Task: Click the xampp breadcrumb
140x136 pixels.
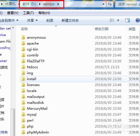Action: (49, 4)
